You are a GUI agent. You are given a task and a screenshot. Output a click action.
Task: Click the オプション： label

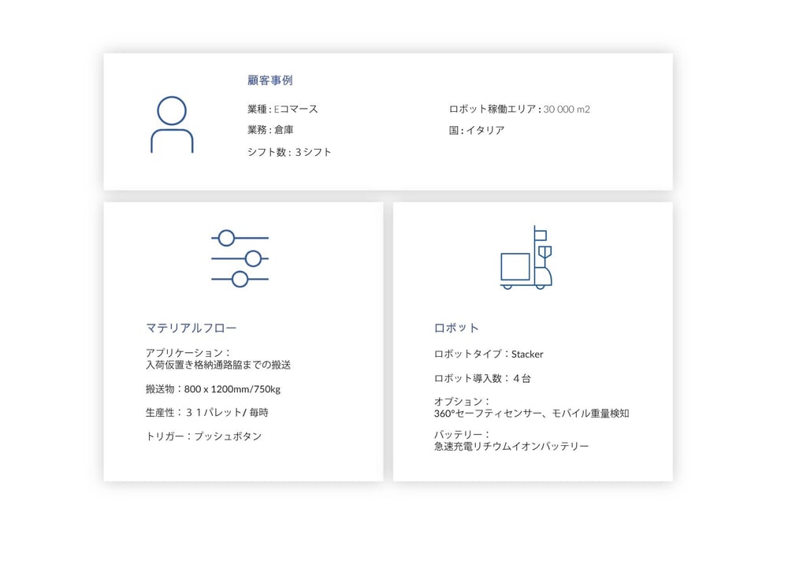point(462,401)
